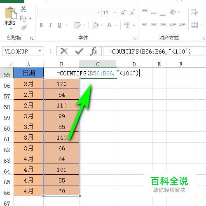The width and height of the screenshot is (206, 206).
Task: Select column A header
Action: tap(28, 64)
